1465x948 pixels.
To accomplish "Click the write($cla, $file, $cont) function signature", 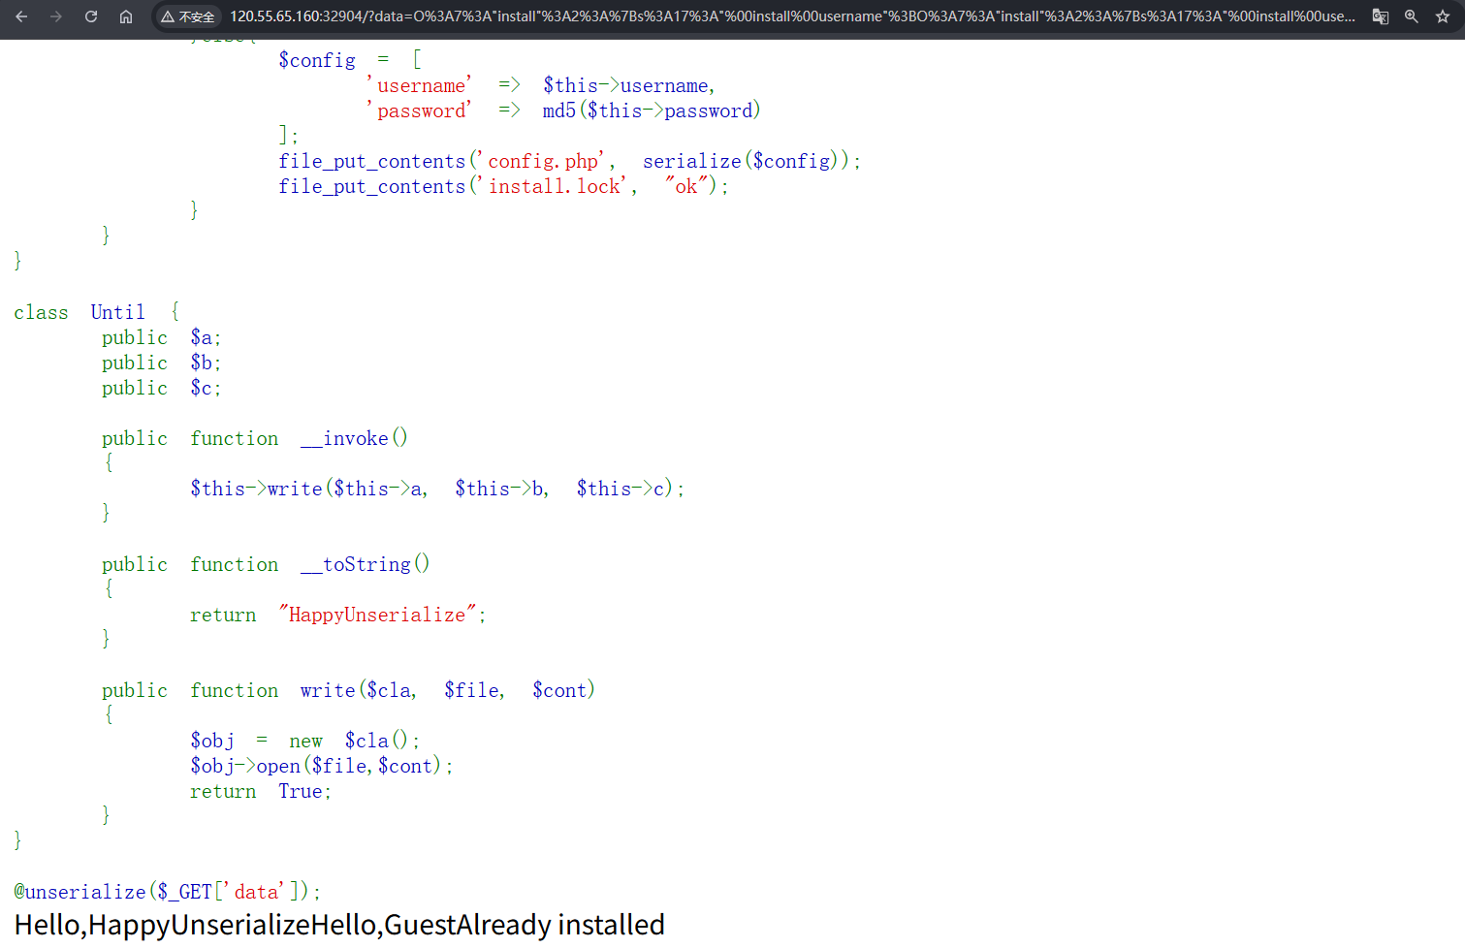I will point(446,690).
